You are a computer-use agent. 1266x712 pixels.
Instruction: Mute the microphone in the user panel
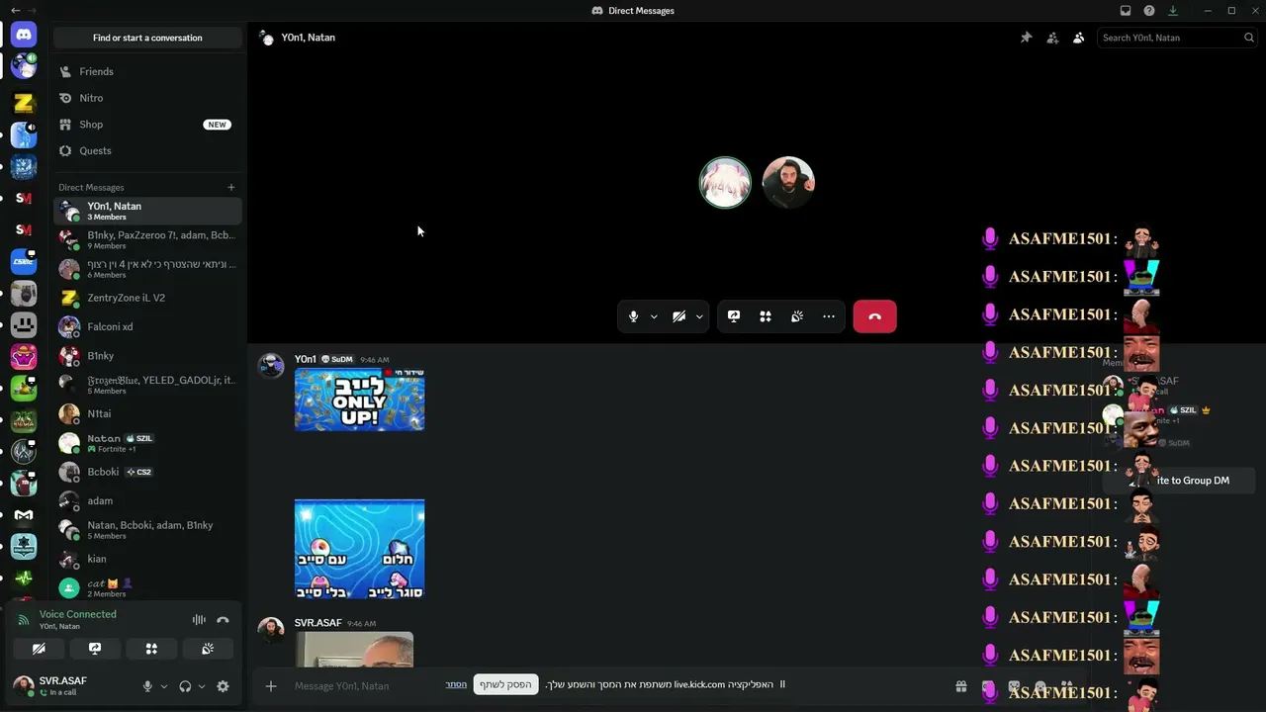[x=147, y=686]
